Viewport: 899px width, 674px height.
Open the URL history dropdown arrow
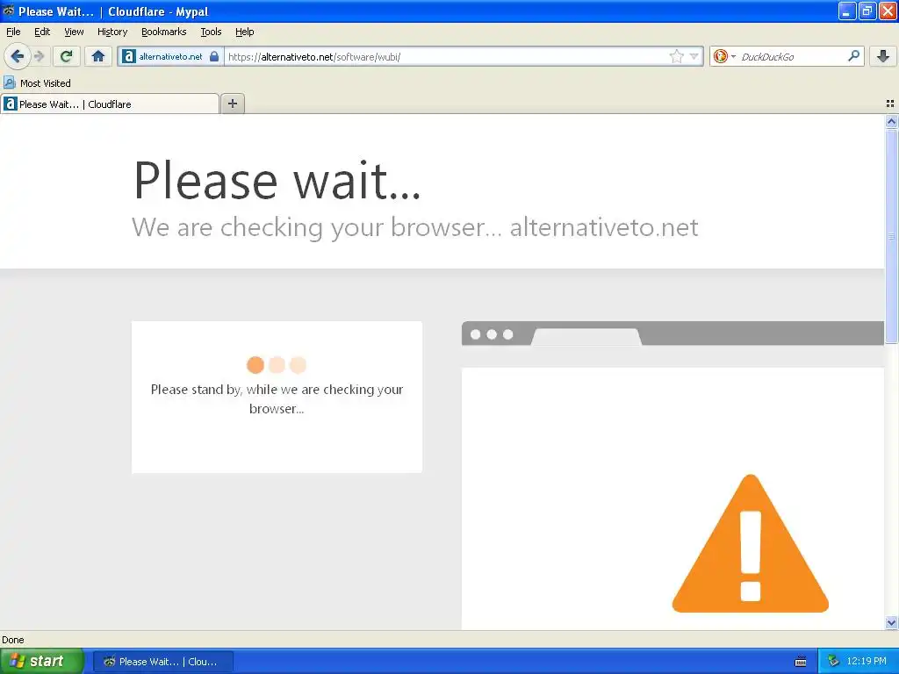pyautogui.click(x=694, y=56)
